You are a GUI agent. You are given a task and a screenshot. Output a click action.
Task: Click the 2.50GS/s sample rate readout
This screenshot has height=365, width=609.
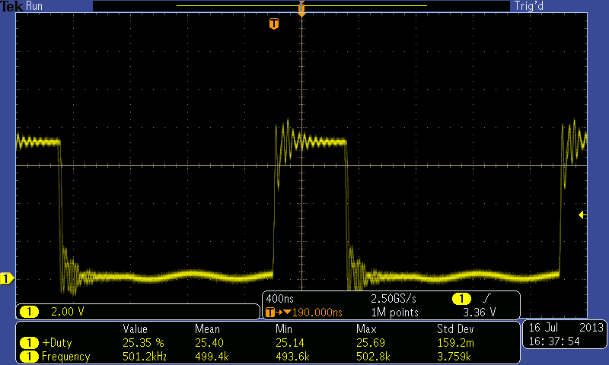(x=393, y=299)
